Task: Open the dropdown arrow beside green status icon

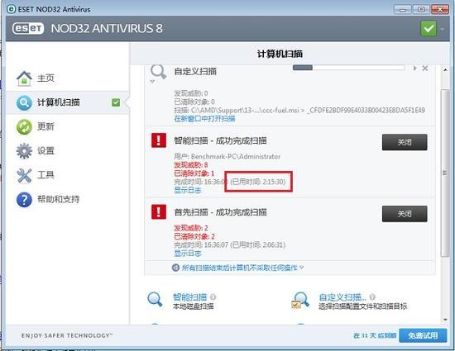Action: pos(443,29)
